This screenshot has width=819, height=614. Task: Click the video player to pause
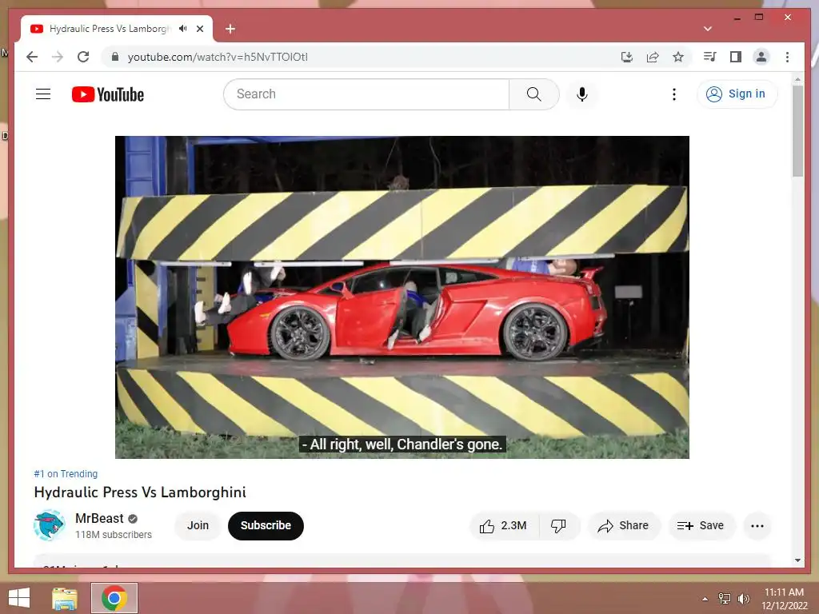[x=402, y=297]
